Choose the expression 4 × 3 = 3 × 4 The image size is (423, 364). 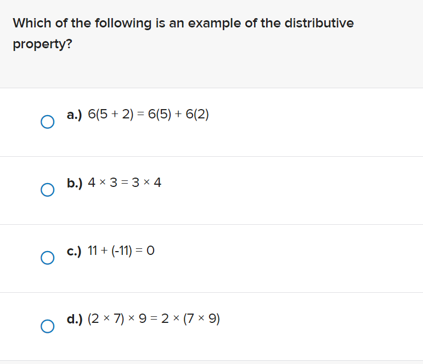tap(125, 183)
